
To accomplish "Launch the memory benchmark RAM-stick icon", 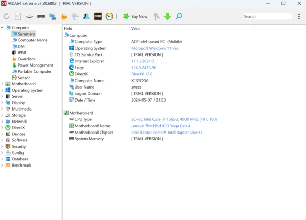I will pyautogui.click(x=41, y=16).
